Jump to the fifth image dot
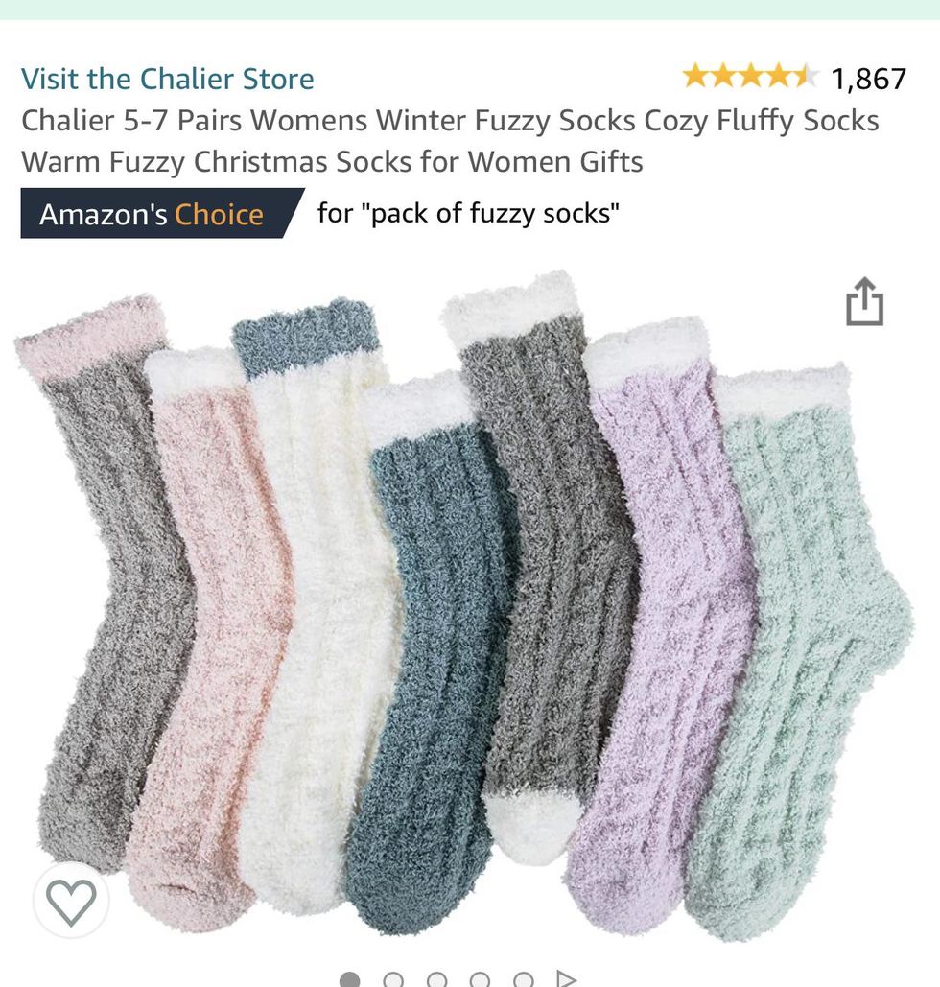Screen dimensions: 940x987 pyautogui.click(x=523, y=980)
